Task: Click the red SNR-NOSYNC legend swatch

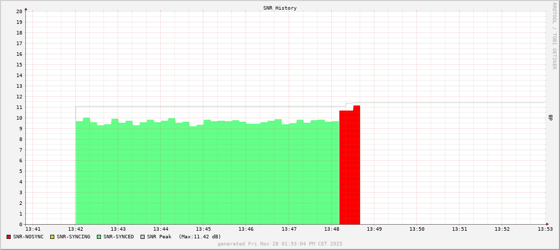Action: click(x=9, y=237)
